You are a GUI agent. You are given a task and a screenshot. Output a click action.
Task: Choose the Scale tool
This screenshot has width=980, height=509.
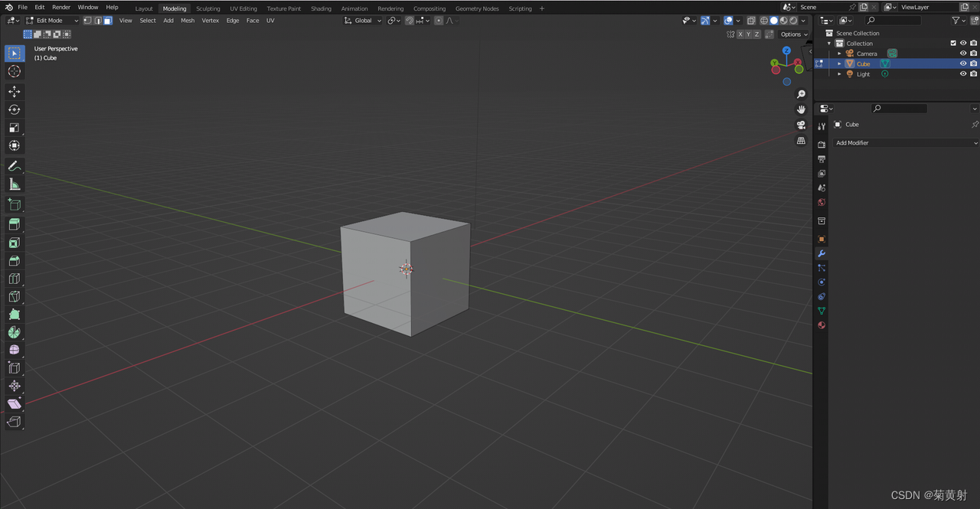point(15,127)
